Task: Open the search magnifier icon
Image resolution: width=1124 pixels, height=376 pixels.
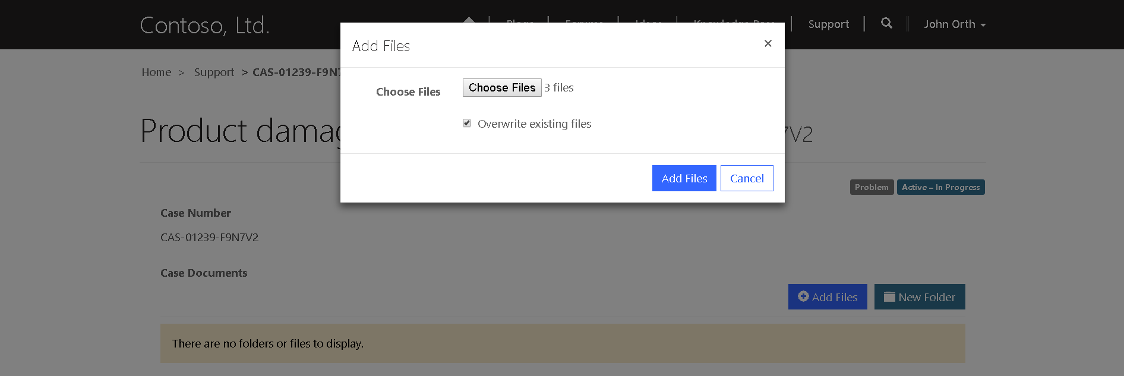Action: pyautogui.click(x=886, y=23)
